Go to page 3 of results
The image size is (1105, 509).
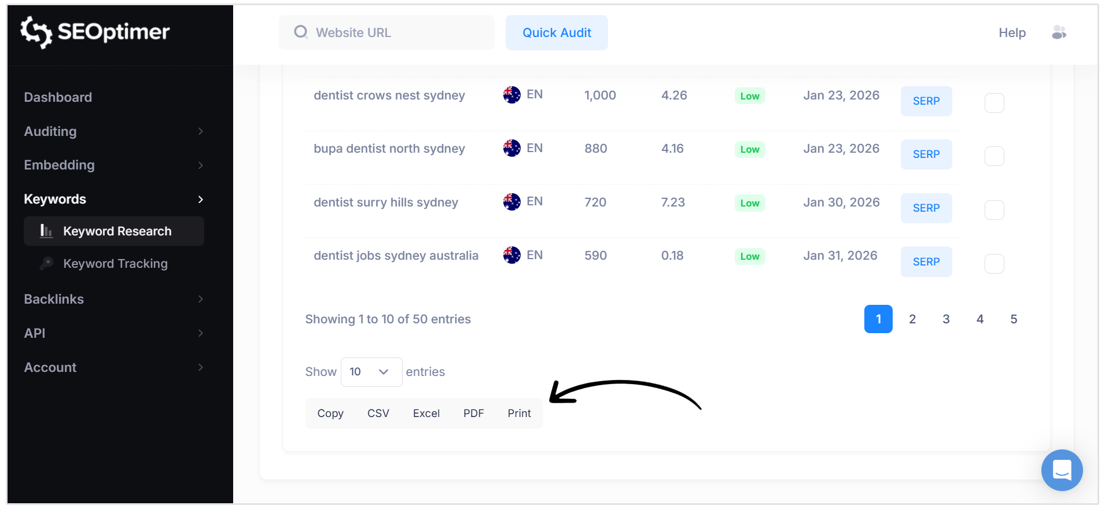pos(946,319)
